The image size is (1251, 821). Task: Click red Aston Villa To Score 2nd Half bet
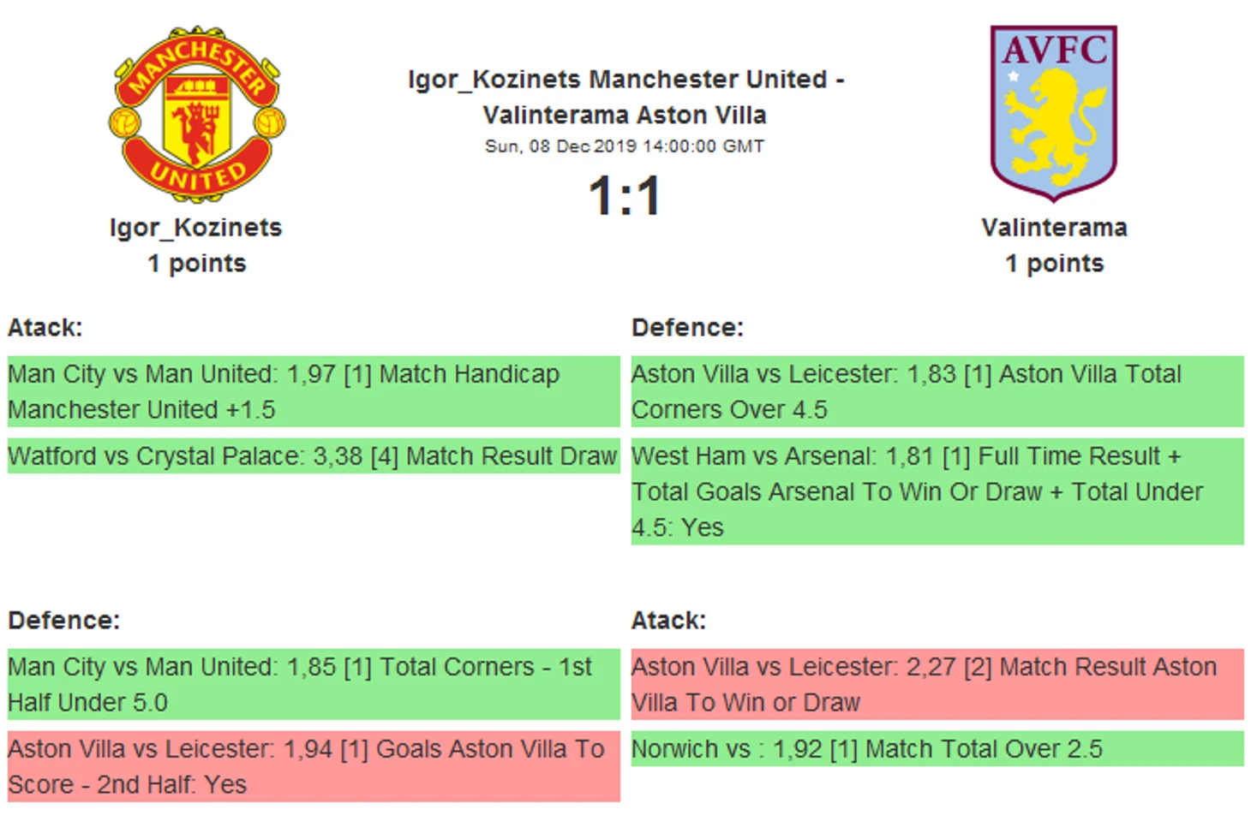(314, 766)
